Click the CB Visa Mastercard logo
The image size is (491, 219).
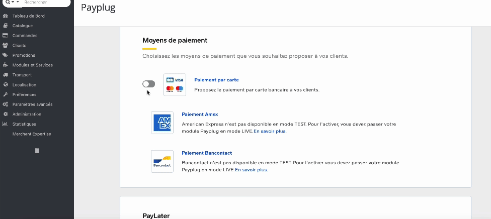pos(175,85)
